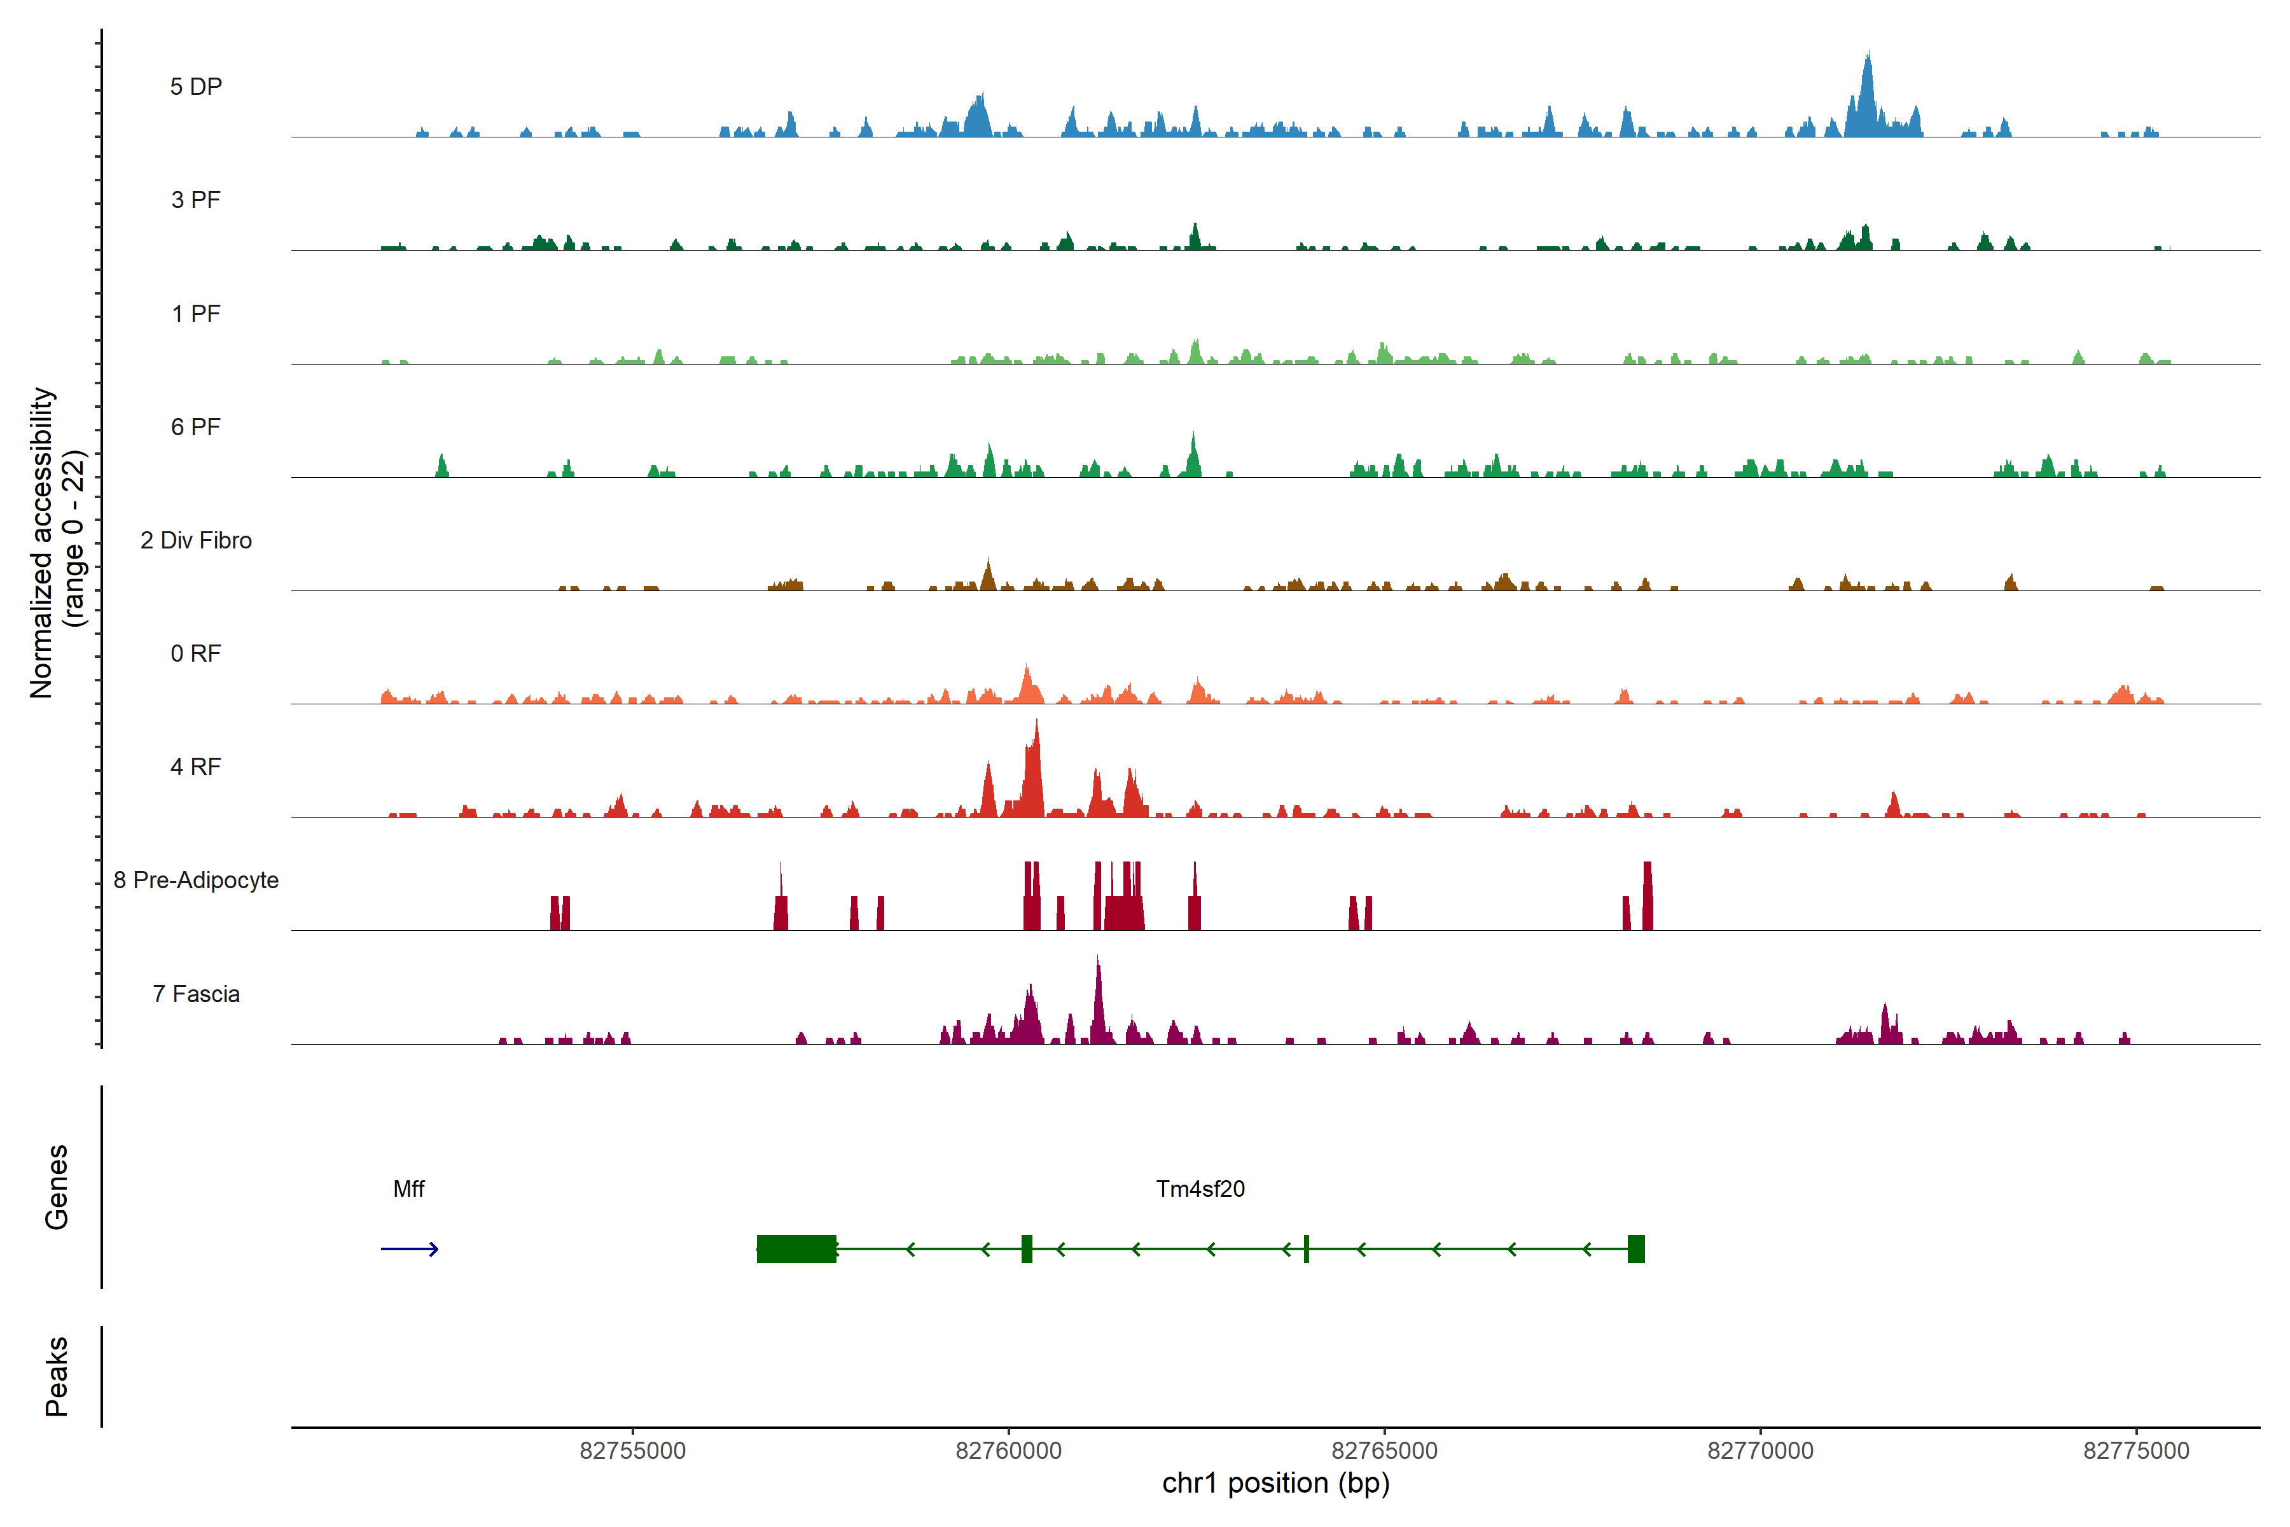This screenshot has width=2290, height=1527.
Task: Click the Mff gene name
Action: point(409,1189)
